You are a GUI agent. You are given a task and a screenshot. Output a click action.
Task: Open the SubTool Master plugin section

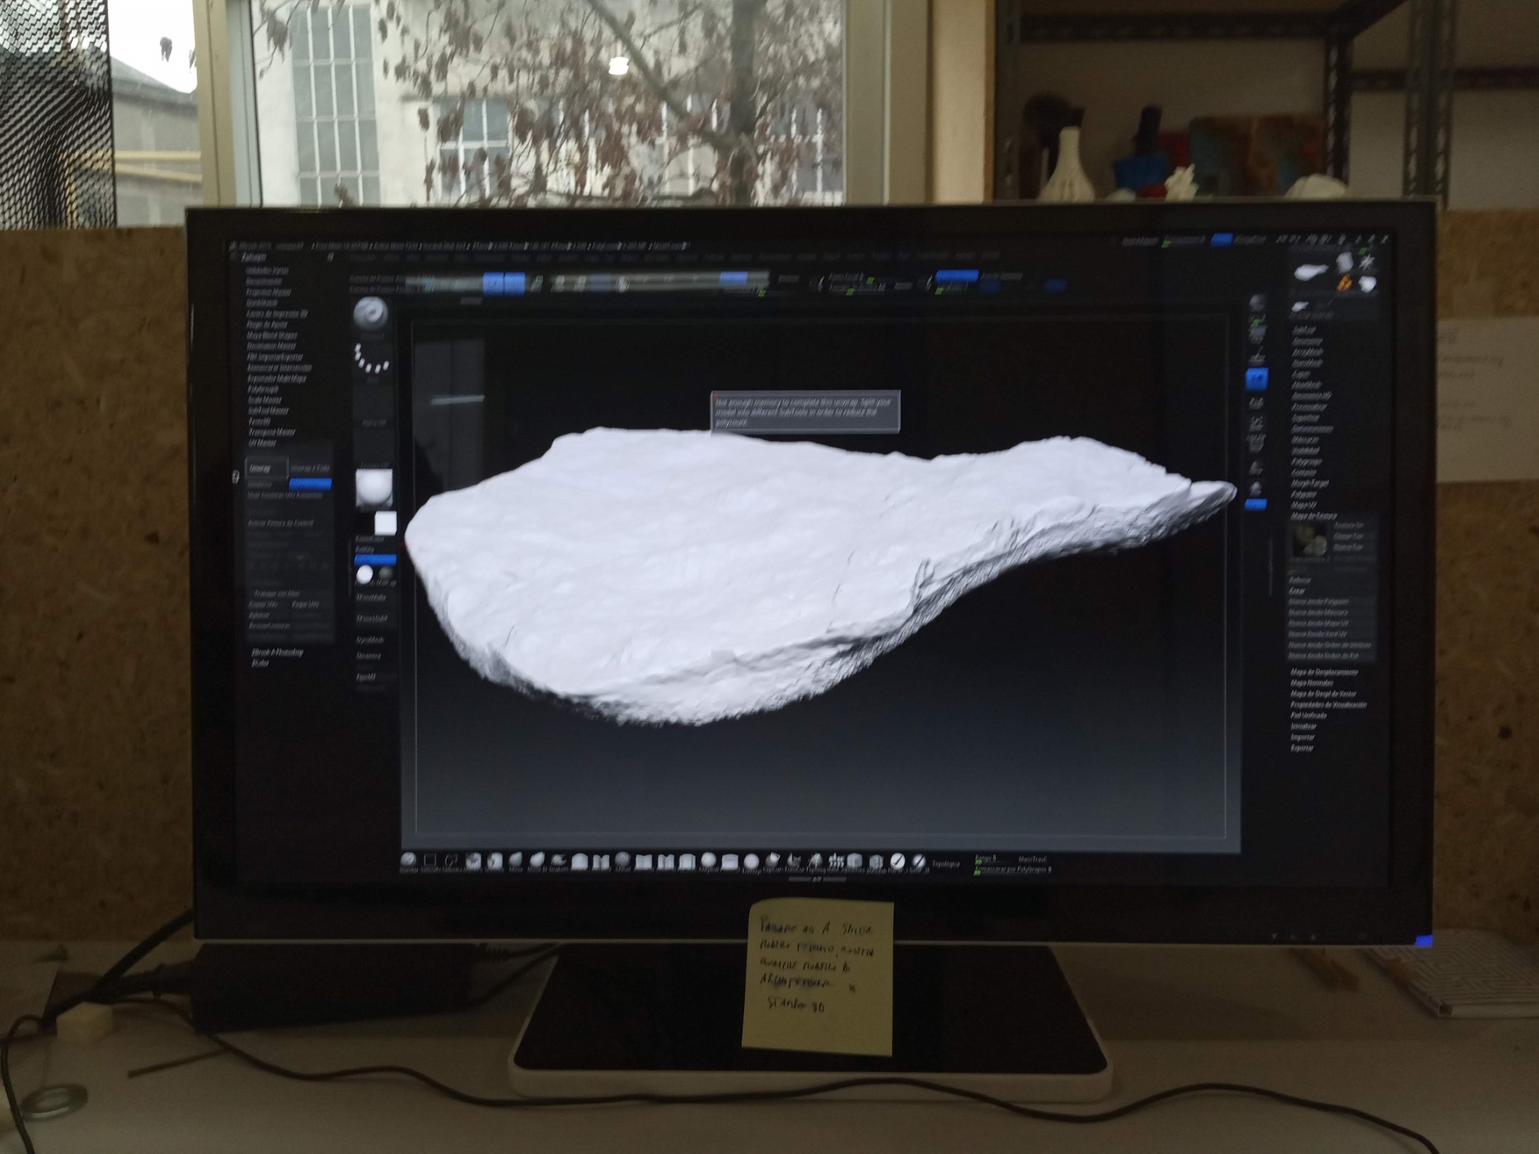(x=269, y=410)
